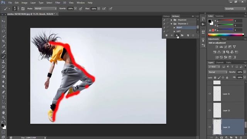Create new layer icon in Layers panel
Screen dimensions: 247x139
coord(236,137)
